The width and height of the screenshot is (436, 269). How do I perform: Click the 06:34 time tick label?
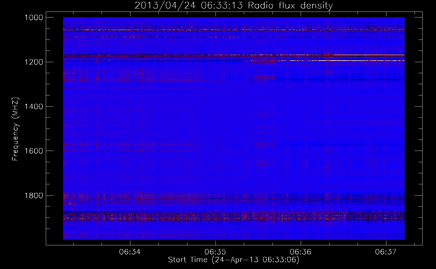point(130,252)
